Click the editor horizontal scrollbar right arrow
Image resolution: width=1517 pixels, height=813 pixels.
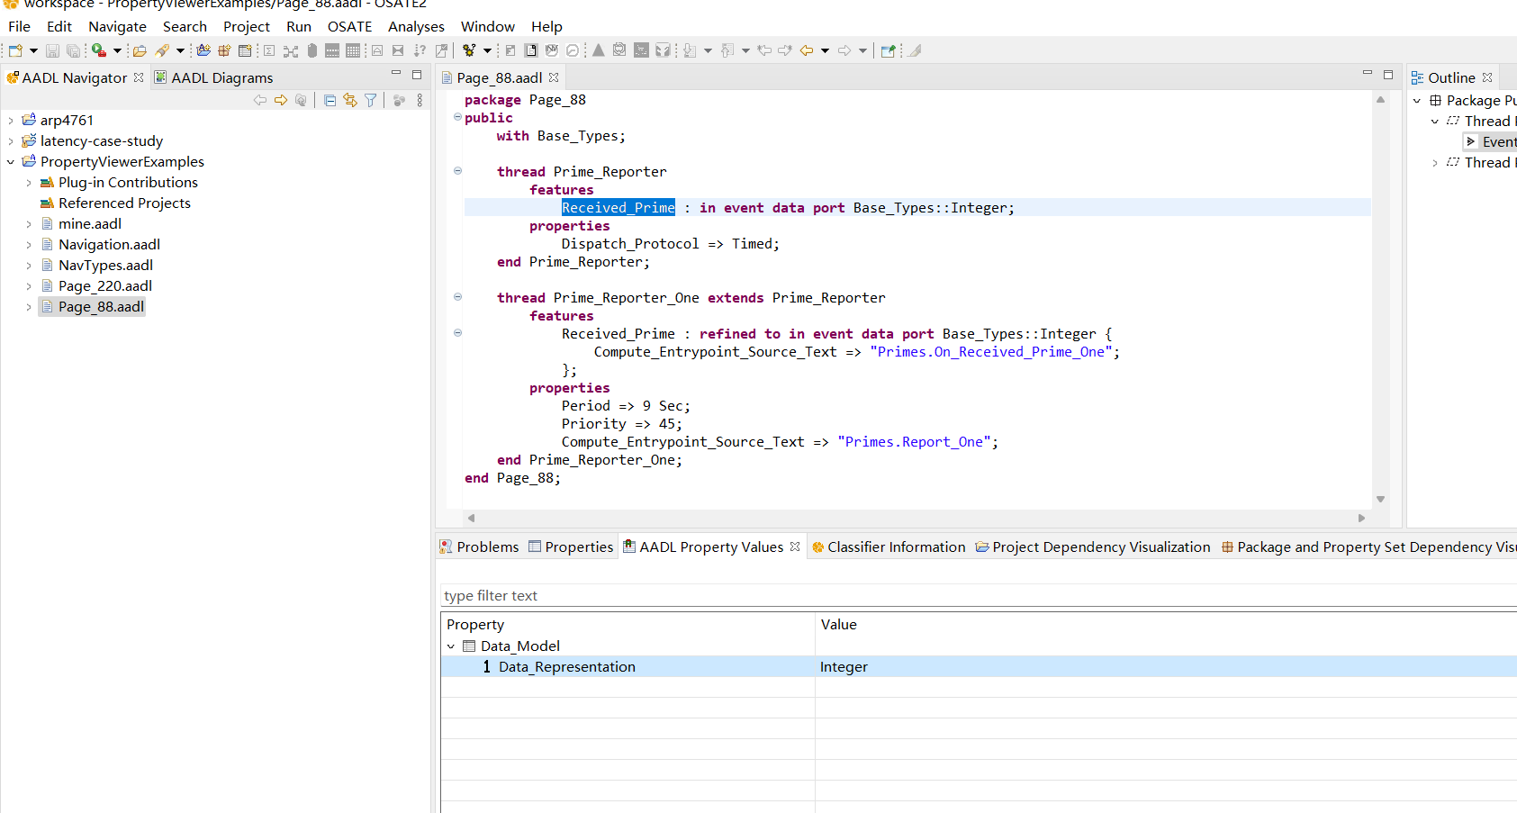point(1361,518)
